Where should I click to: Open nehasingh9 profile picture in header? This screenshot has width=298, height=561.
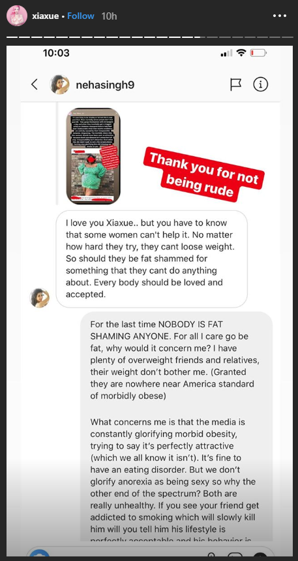pos(59,84)
